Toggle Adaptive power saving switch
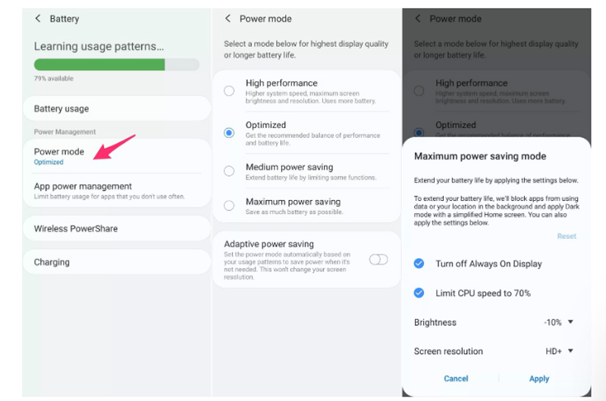606x401 pixels. coord(378,260)
